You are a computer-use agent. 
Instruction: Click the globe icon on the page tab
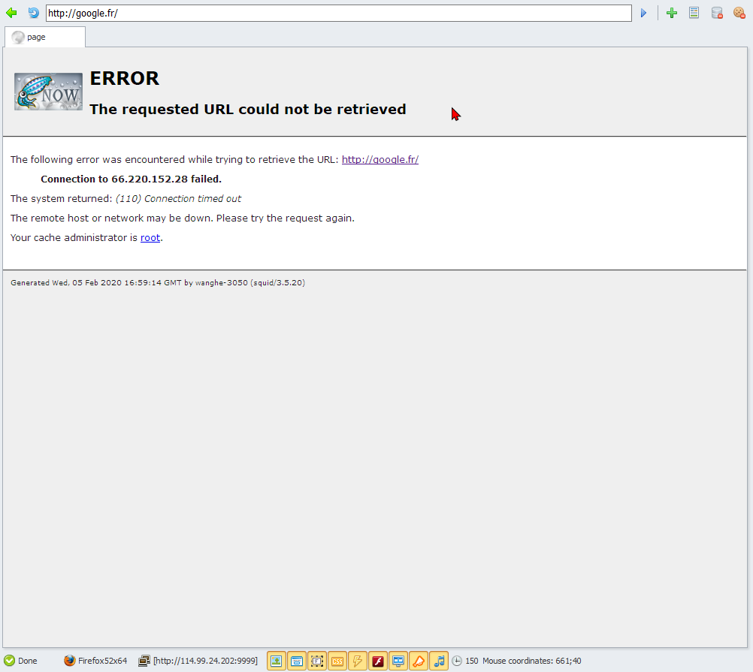(x=18, y=37)
